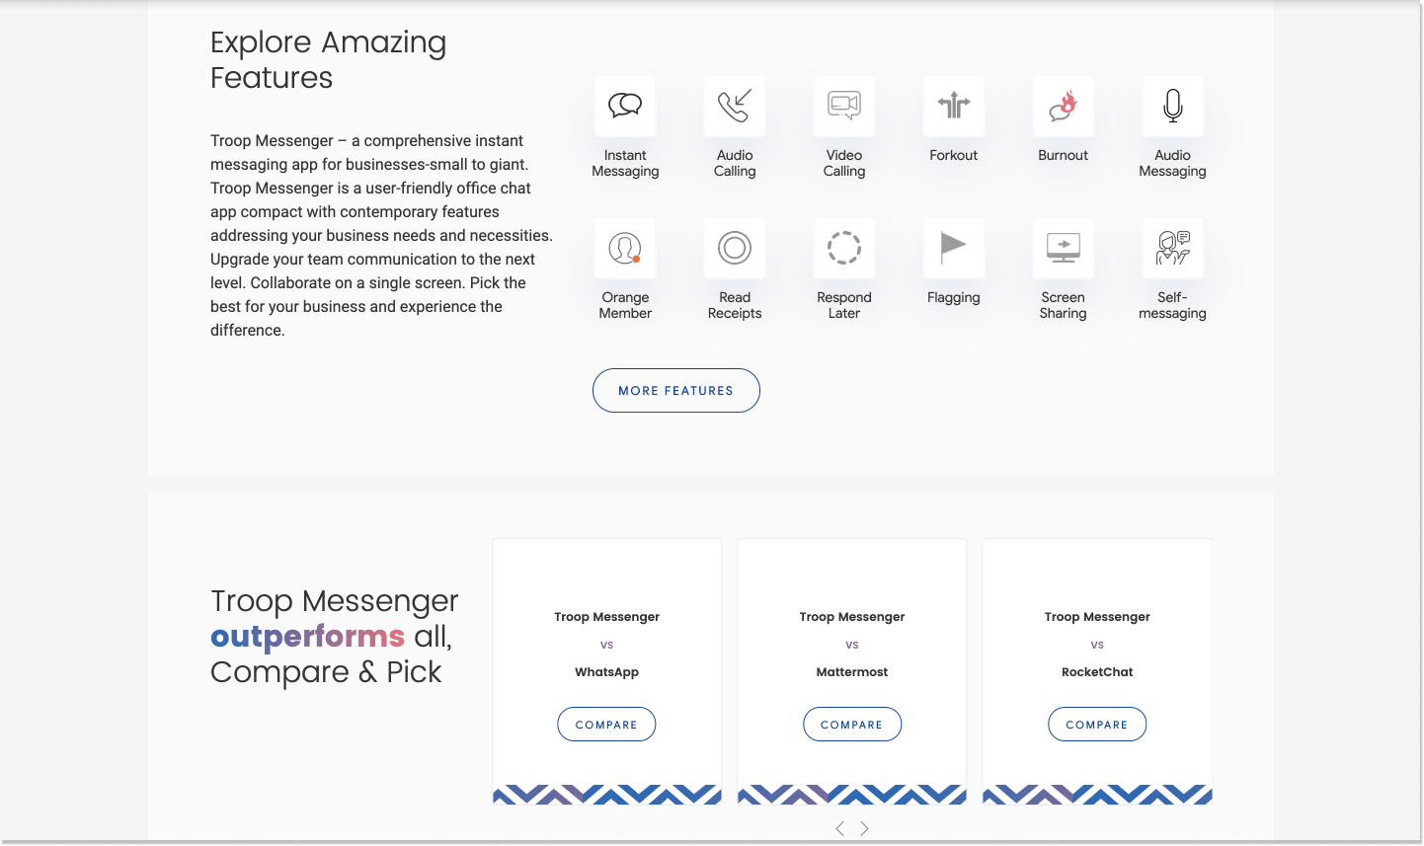
Task: Select the Screen Sharing monitor icon
Action: click(x=1064, y=248)
